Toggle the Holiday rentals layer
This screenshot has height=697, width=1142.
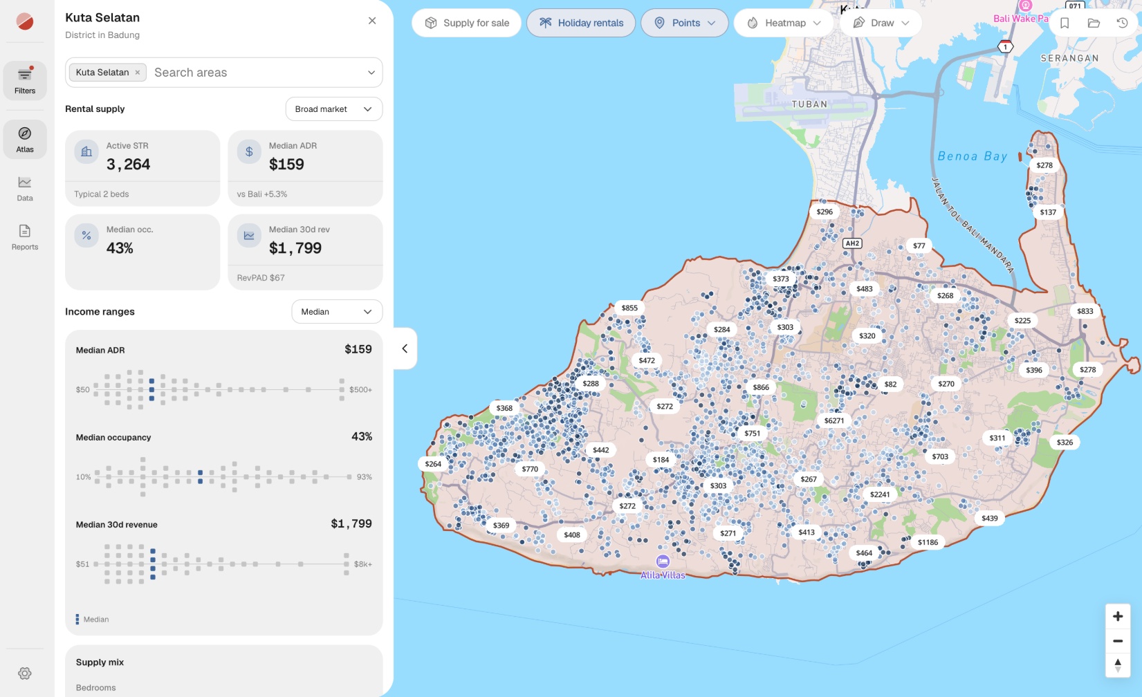coord(581,23)
